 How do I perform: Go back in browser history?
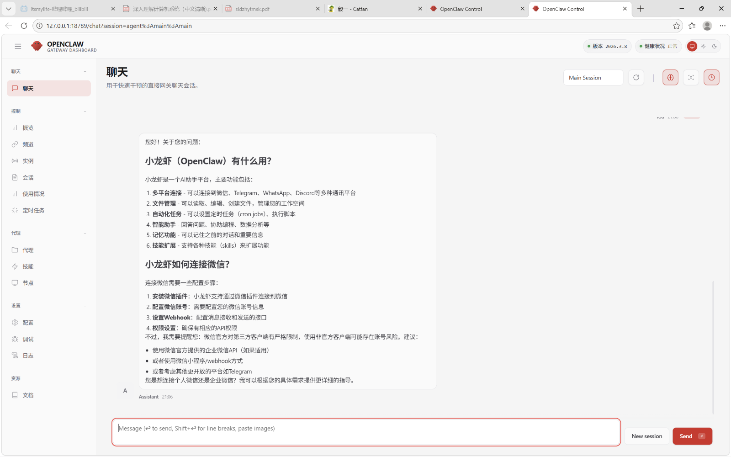pyautogui.click(x=8, y=26)
